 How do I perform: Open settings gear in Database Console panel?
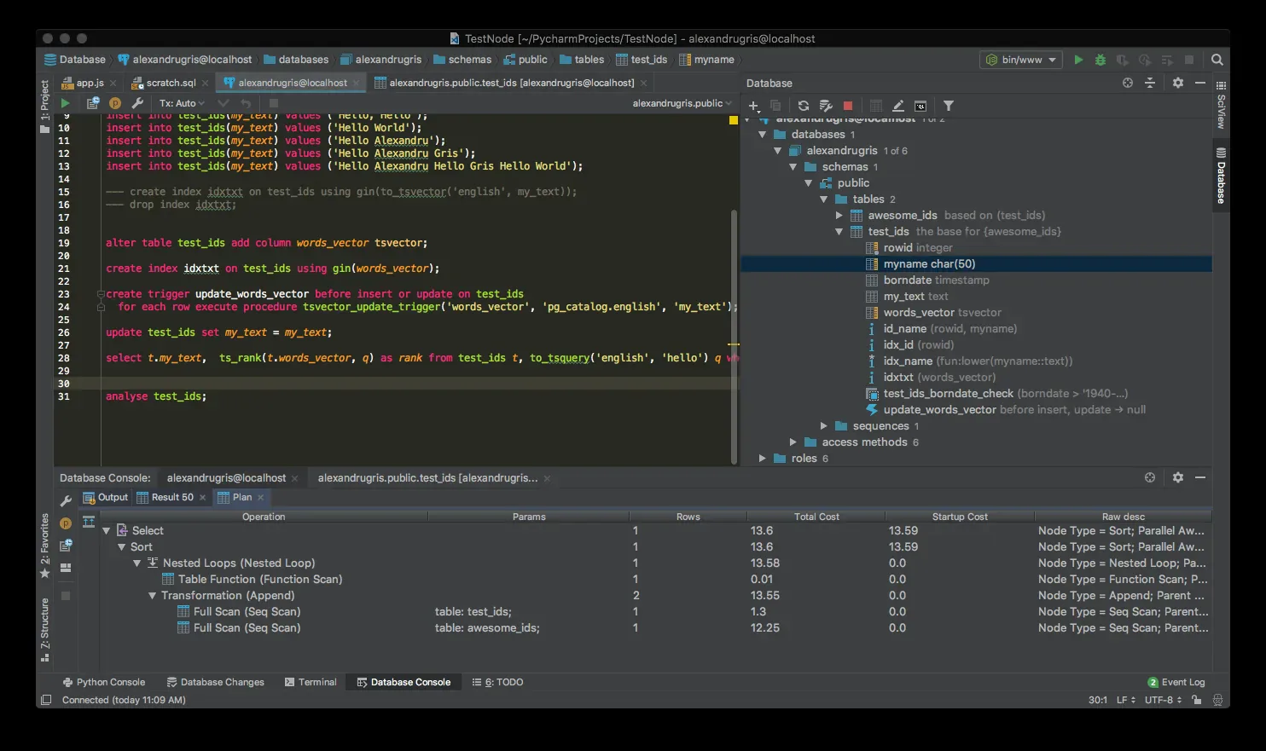tap(1178, 477)
